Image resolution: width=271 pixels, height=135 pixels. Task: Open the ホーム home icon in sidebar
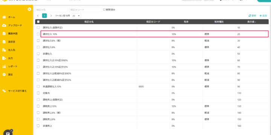pyautogui.click(x=4, y=17)
